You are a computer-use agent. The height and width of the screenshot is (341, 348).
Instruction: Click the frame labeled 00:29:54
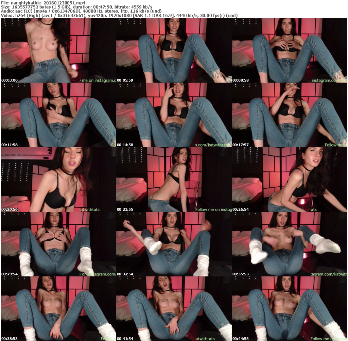point(58,244)
